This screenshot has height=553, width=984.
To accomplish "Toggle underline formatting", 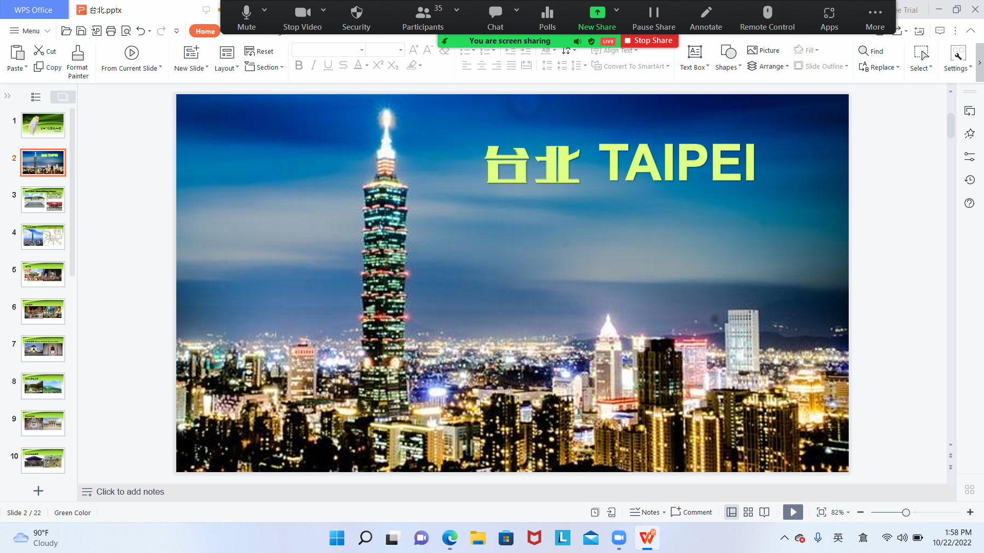I will [x=328, y=65].
